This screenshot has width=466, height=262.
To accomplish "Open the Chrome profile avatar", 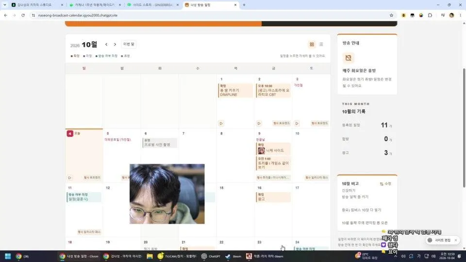I will pyautogui.click(x=451, y=15).
